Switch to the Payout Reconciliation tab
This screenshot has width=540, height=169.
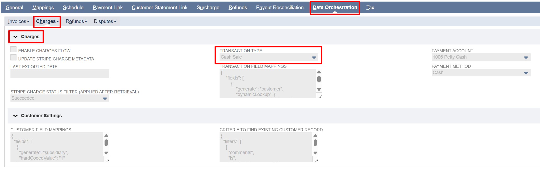pyautogui.click(x=280, y=8)
